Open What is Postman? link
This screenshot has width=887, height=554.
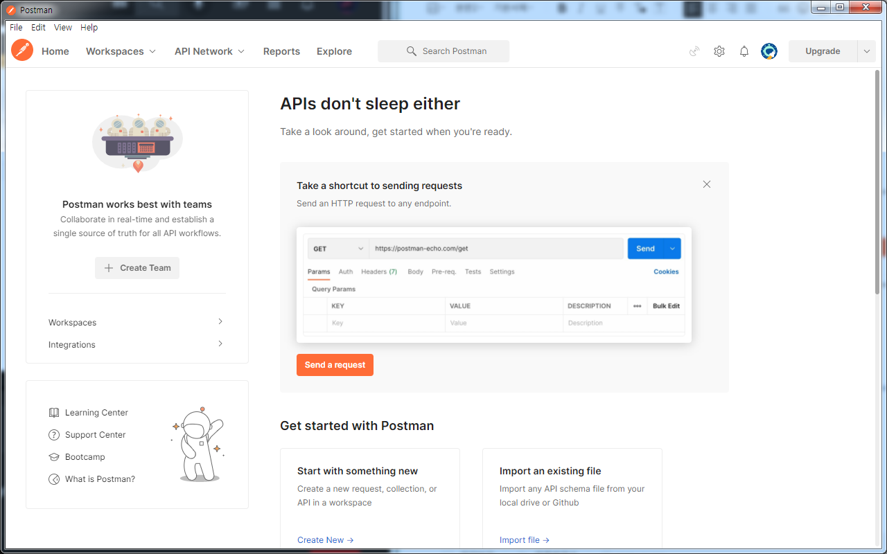[x=100, y=479]
